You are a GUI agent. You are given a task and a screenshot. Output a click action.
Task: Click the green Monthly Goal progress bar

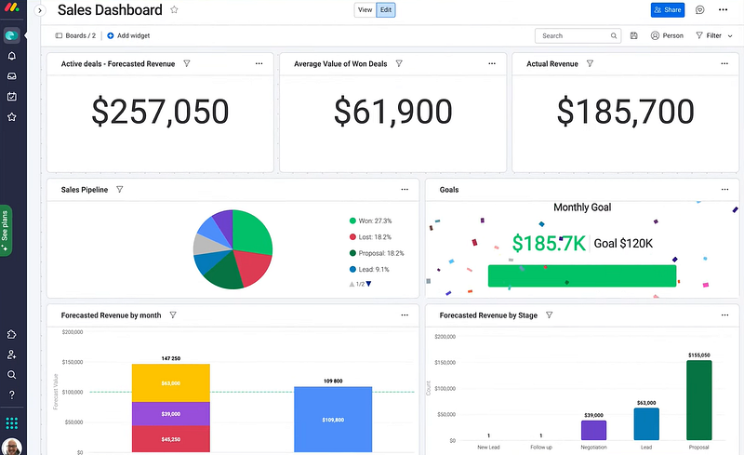tap(582, 276)
